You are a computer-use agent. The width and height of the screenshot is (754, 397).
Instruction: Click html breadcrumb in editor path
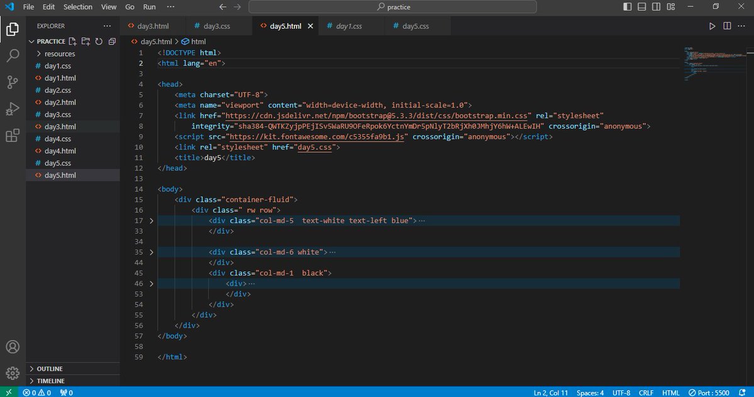194,41
